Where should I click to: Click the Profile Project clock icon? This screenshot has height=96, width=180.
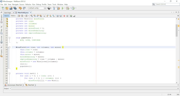(73, 8)
